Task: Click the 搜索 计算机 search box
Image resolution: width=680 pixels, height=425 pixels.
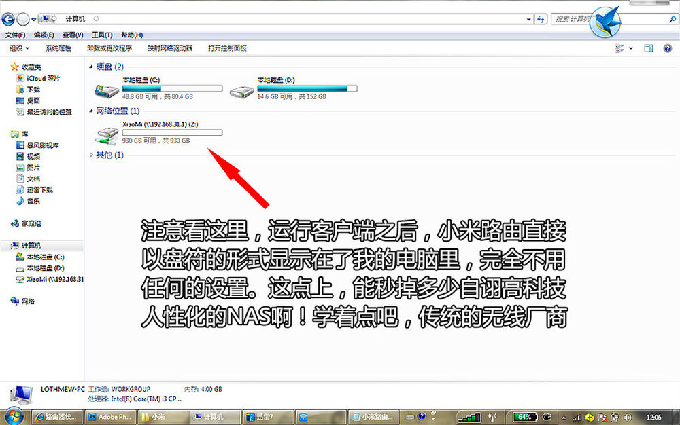Action: tap(614, 19)
